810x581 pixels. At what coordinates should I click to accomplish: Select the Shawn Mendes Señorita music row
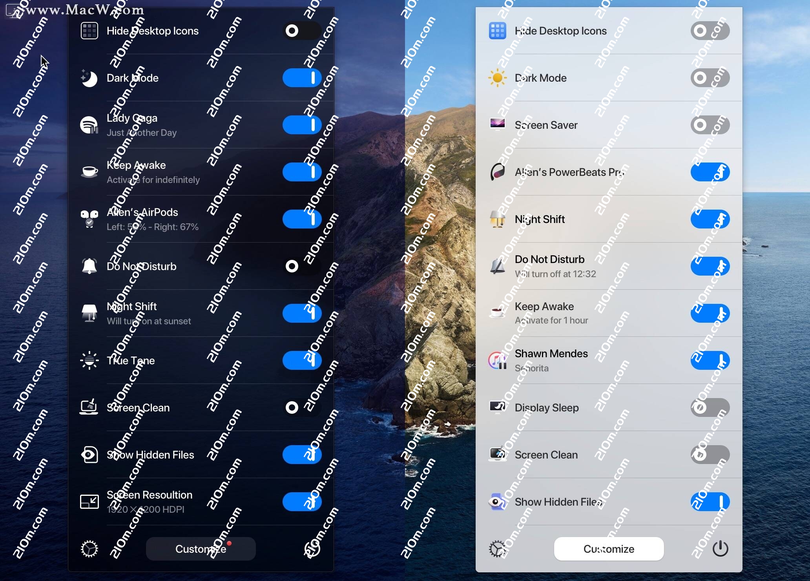click(609, 360)
